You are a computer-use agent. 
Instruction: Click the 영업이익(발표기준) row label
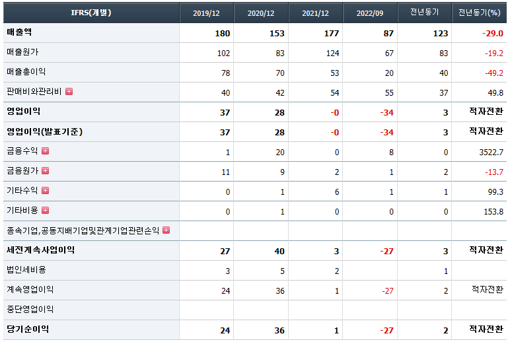(45, 131)
